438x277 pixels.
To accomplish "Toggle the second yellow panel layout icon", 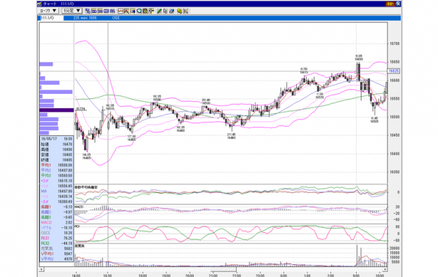I will pos(100,11).
